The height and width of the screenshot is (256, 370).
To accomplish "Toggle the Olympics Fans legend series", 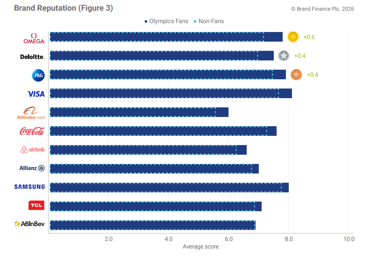I will point(166,21).
